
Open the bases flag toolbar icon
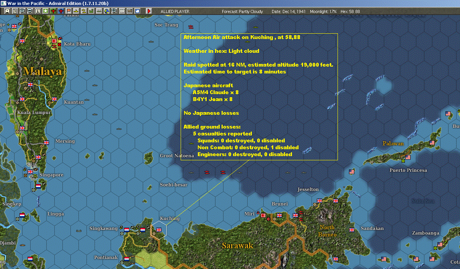69,11
